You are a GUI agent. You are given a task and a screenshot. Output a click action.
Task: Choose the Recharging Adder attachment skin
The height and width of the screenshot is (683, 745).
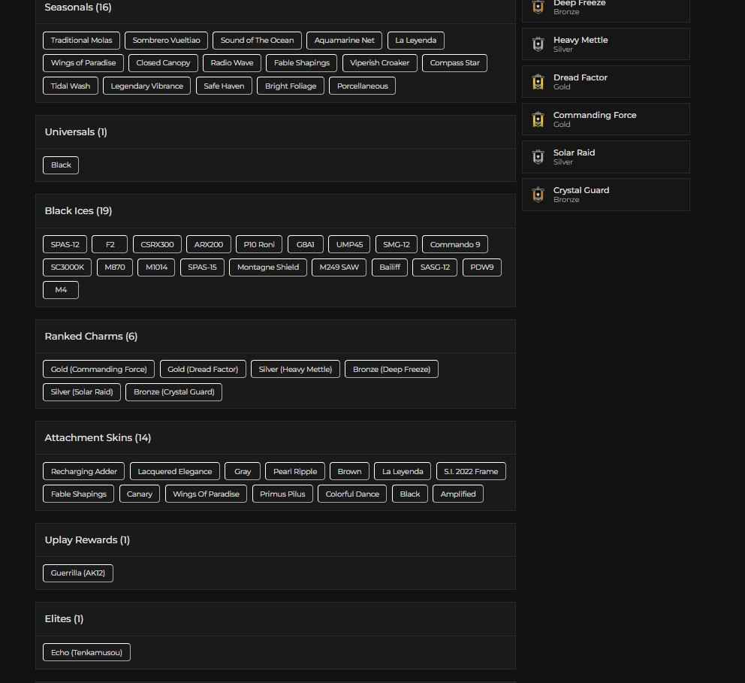click(x=84, y=472)
